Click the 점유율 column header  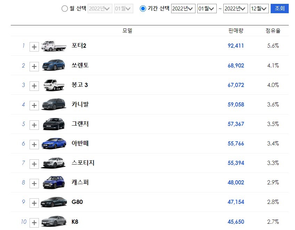pyautogui.click(x=273, y=31)
